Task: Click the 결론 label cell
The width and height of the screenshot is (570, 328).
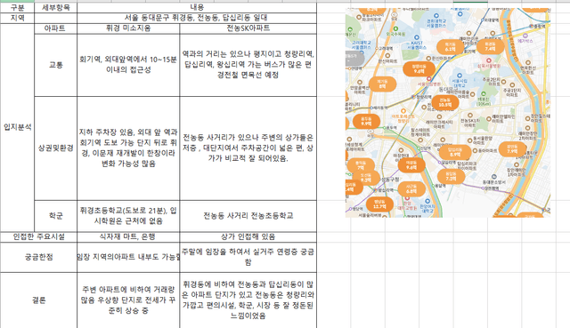Action: coord(38,300)
